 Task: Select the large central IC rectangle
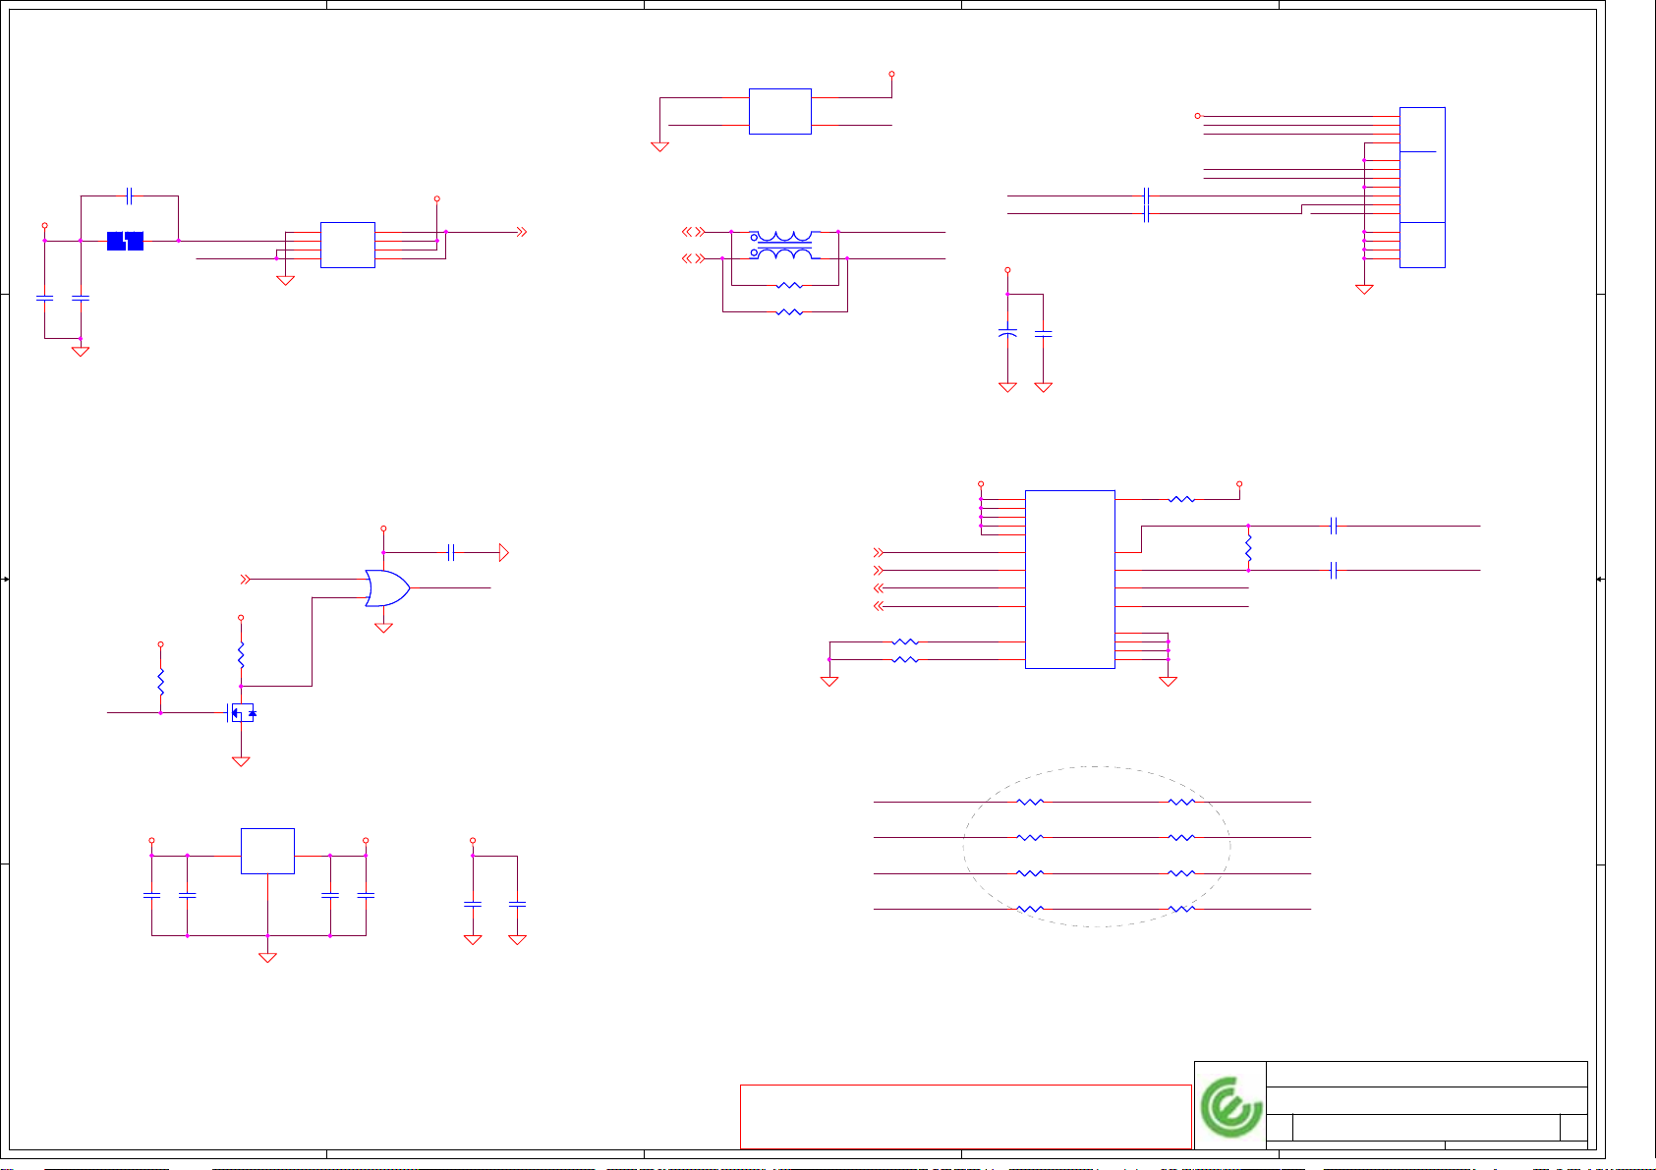click(x=1070, y=580)
